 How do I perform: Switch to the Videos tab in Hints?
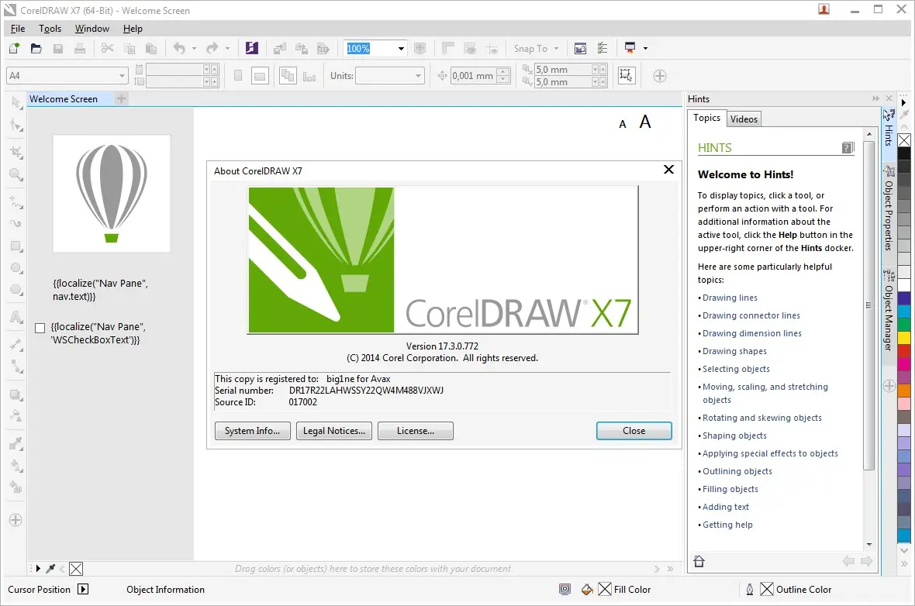pos(744,119)
